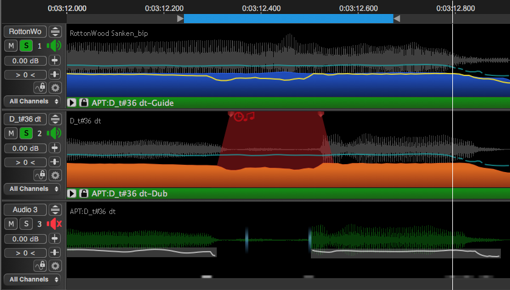Open All Channels menu for Audio 3
The height and width of the screenshot is (290, 510).
[32, 280]
